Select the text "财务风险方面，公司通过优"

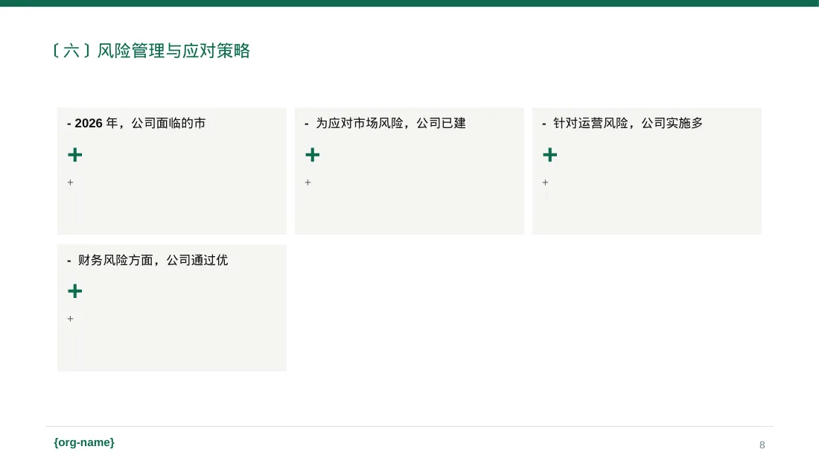[x=153, y=261]
